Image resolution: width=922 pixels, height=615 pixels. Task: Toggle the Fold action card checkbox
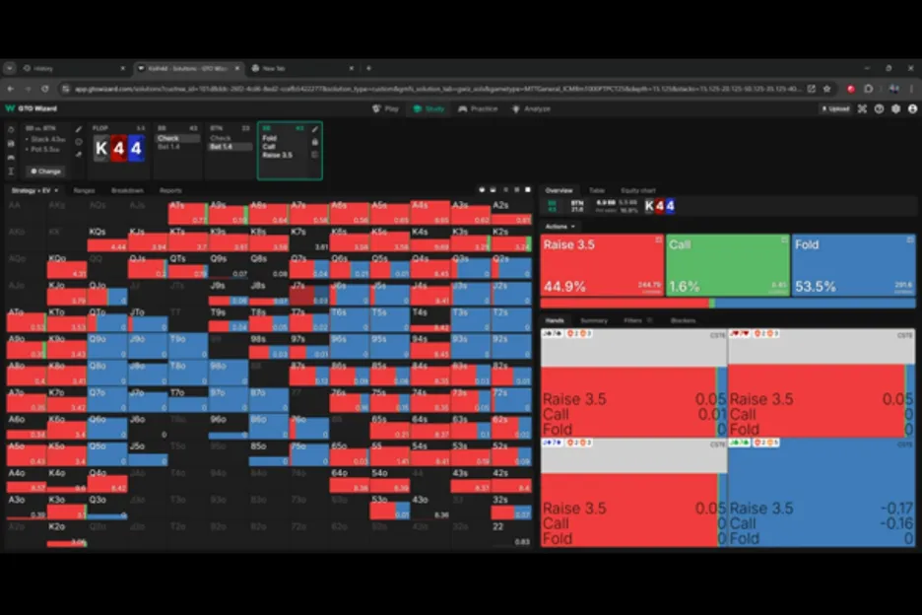[x=908, y=239]
